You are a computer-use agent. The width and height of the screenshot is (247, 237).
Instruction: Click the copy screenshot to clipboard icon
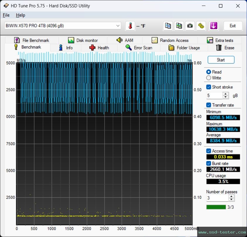(179, 26)
